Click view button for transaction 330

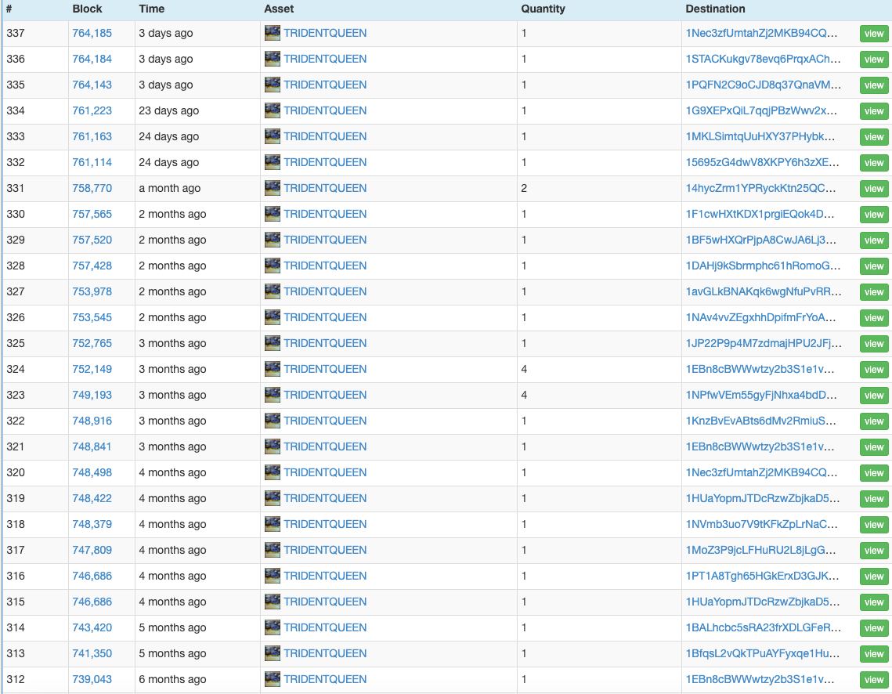click(874, 215)
